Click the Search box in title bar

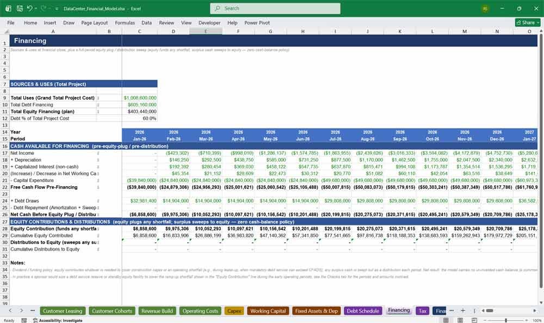[275, 8]
